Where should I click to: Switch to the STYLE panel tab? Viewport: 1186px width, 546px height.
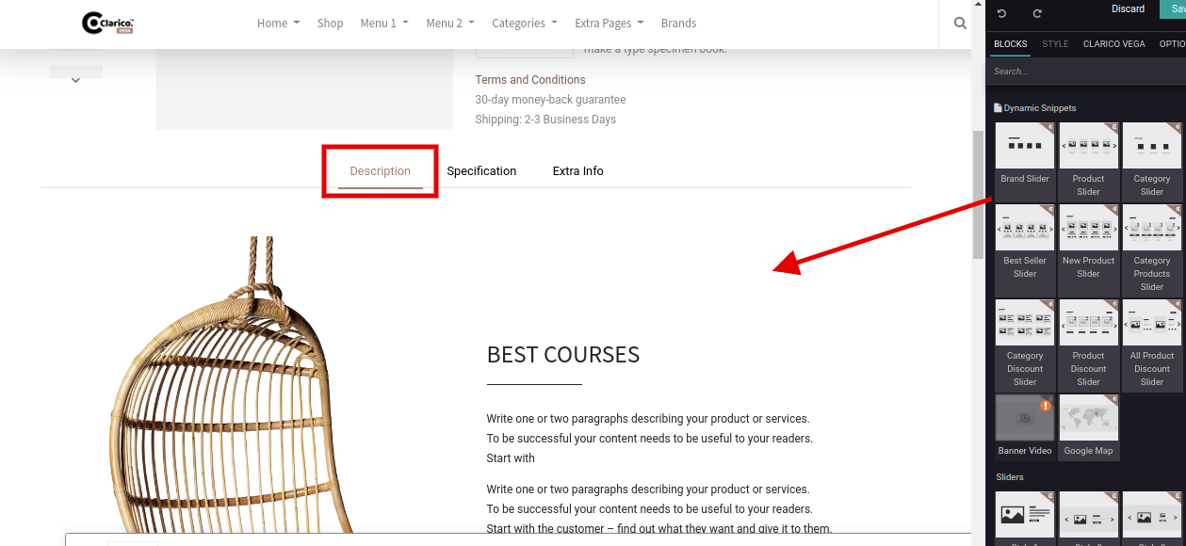click(1055, 44)
